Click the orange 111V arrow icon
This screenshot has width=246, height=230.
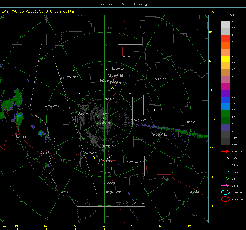tap(225, 165)
